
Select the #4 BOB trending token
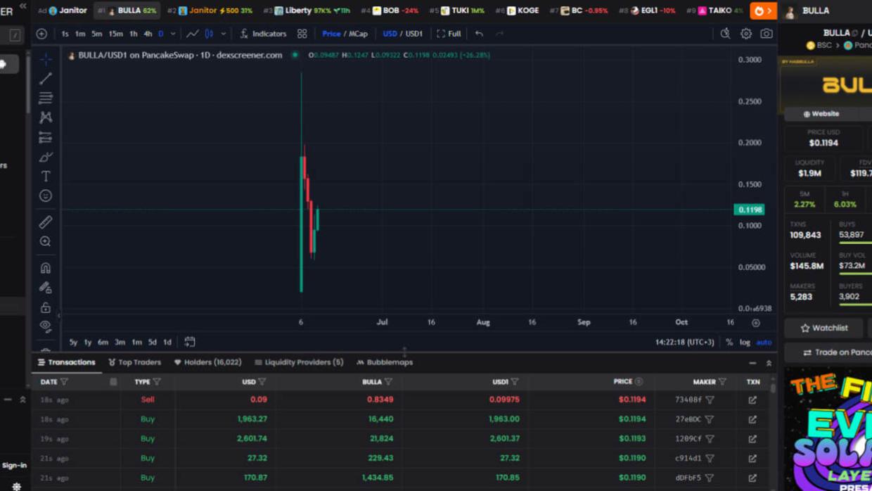pyautogui.click(x=390, y=11)
